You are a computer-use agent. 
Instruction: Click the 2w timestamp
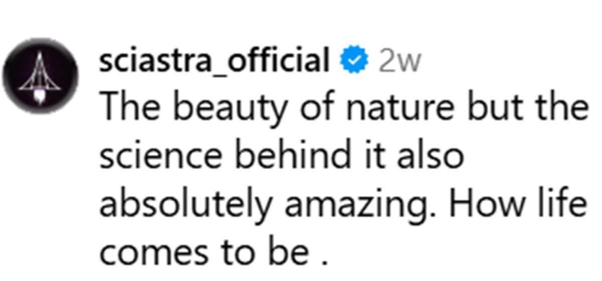pyautogui.click(x=399, y=62)
